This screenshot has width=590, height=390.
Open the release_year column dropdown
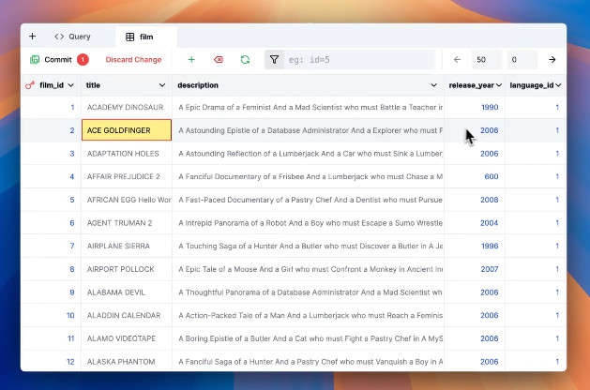[499, 85]
